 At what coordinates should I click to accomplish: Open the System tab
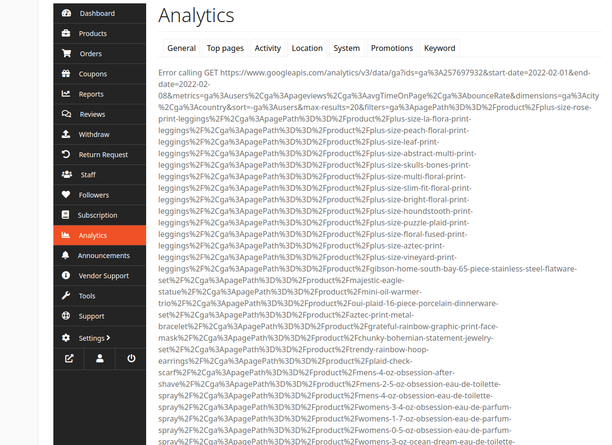click(x=347, y=48)
